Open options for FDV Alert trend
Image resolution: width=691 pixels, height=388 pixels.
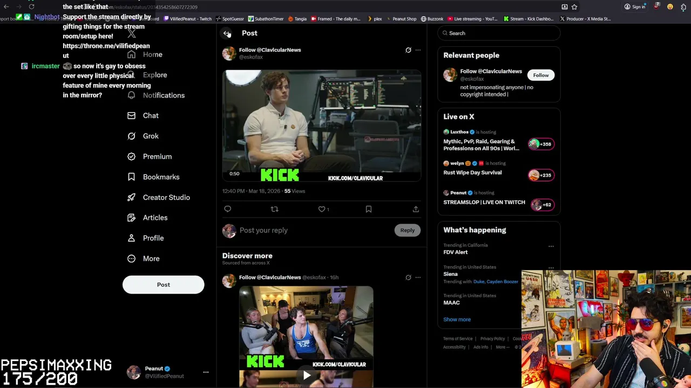click(551, 246)
